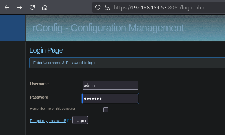
Task: Click the Remember me on this computer label
Action: [53, 109]
